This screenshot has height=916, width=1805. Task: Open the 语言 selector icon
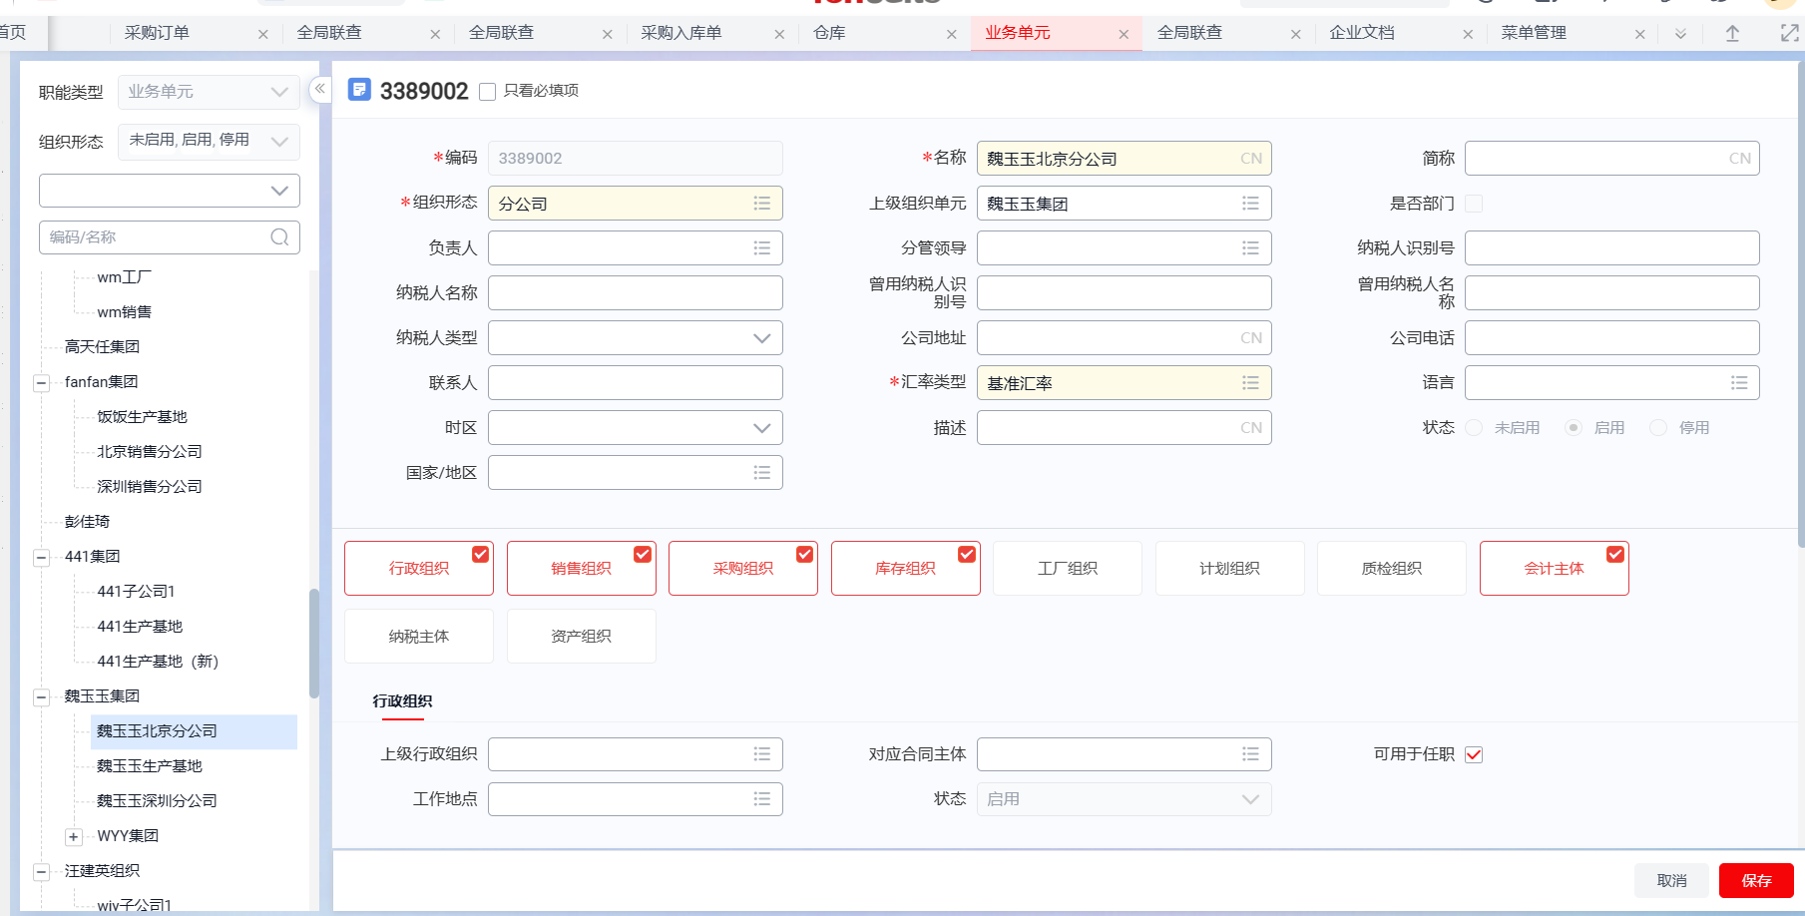pyautogui.click(x=1739, y=382)
